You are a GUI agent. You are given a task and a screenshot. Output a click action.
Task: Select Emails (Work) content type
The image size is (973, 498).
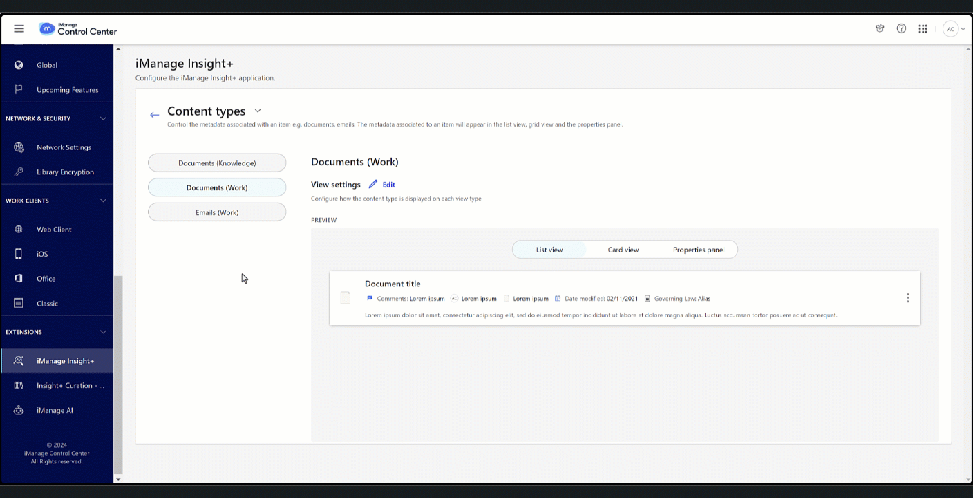(x=217, y=212)
